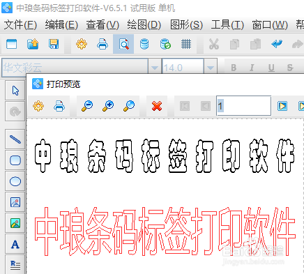Undo with the blue back arrow

277,44
